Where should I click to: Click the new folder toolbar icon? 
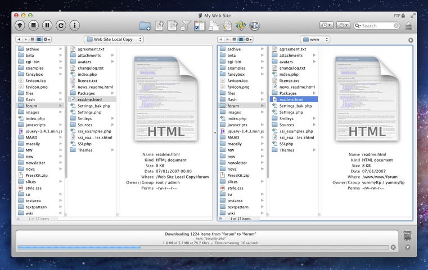[x=145, y=26]
